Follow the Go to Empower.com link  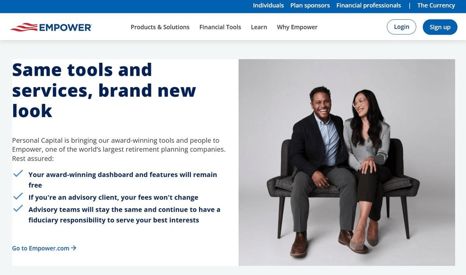(x=44, y=248)
